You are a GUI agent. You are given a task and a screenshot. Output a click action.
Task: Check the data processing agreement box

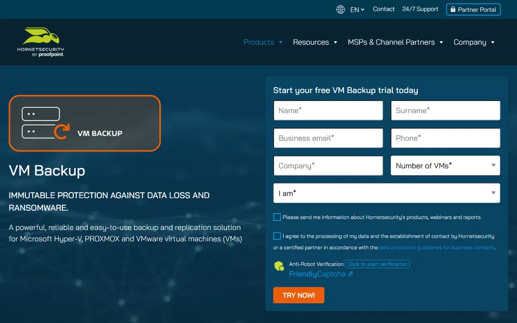[x=277, y=236]
